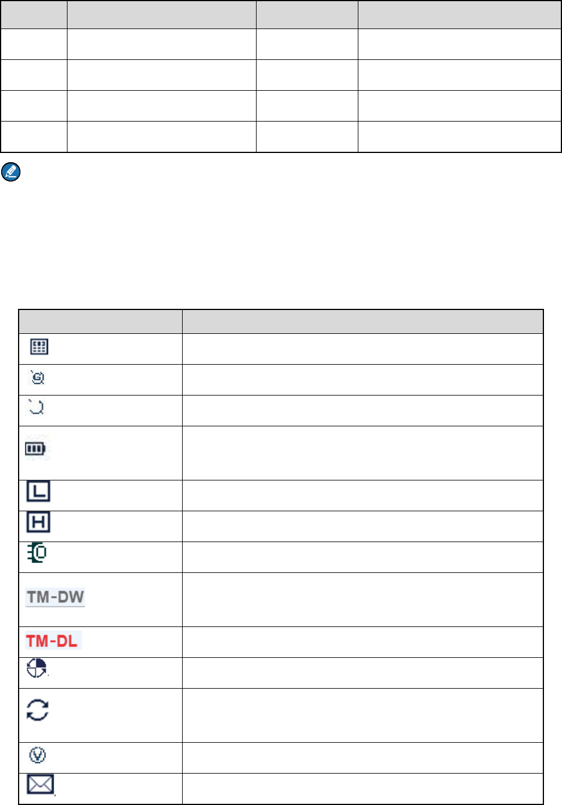Image resolution: width=562 pixels, height=805 pixels.
Task: Click the blue pencil note icon
Action: tap(11, 172)
